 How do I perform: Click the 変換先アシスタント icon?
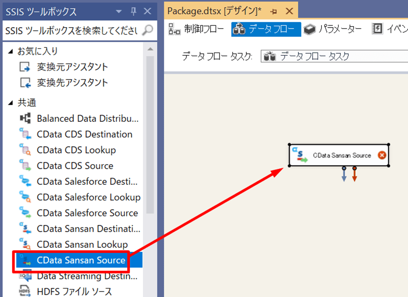point(25,83)
